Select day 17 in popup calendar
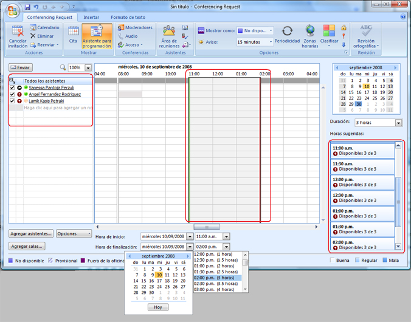Image resolution: width=411 pixels, height=322 pixels. (x=159, y=281)
